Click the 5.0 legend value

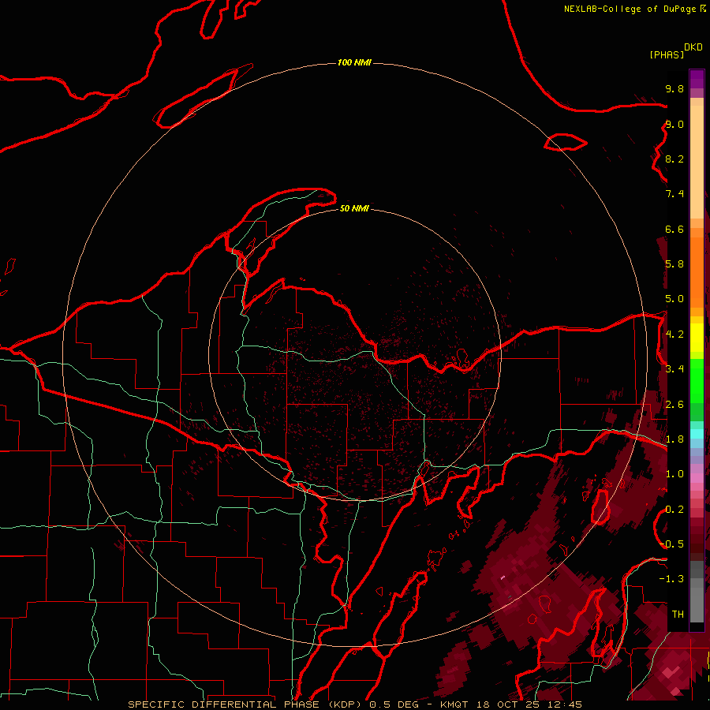[x=674, y=299]
